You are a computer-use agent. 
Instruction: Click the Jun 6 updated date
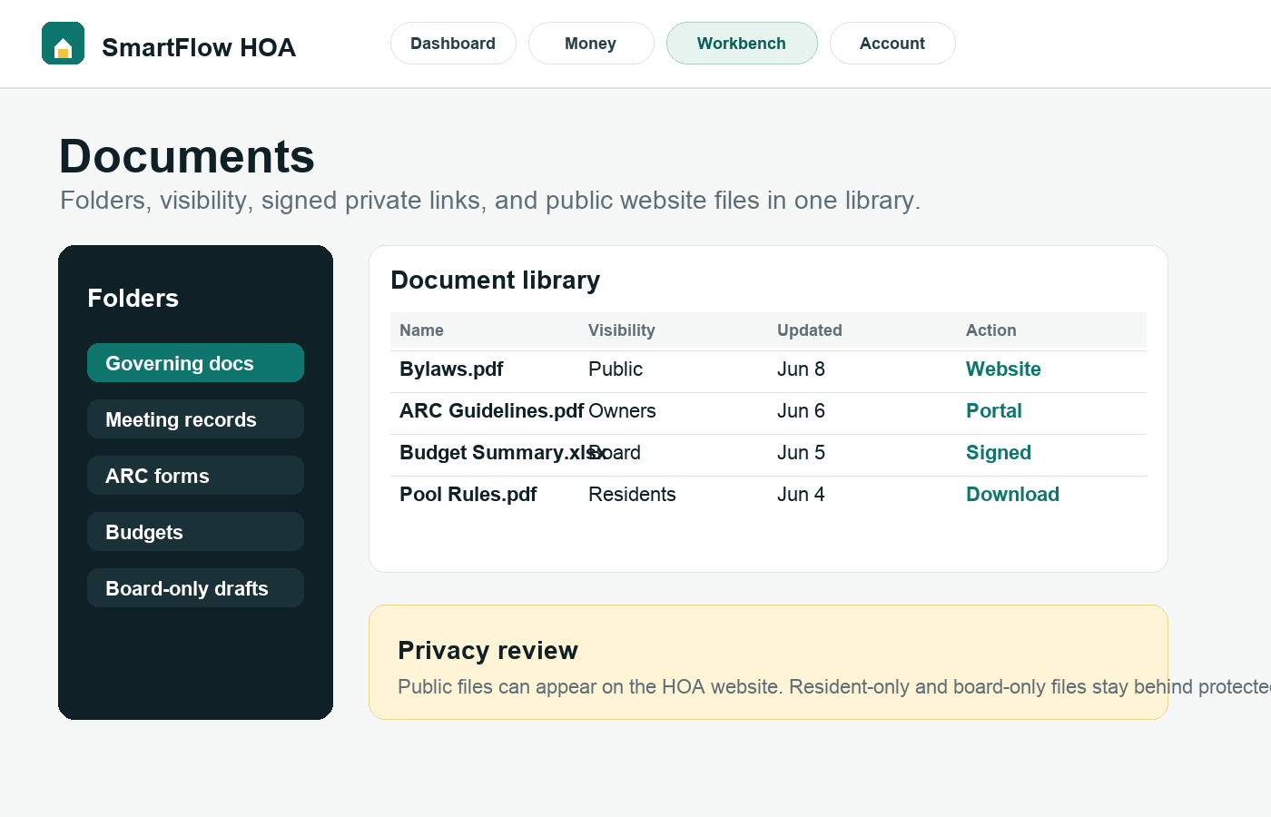801,411
